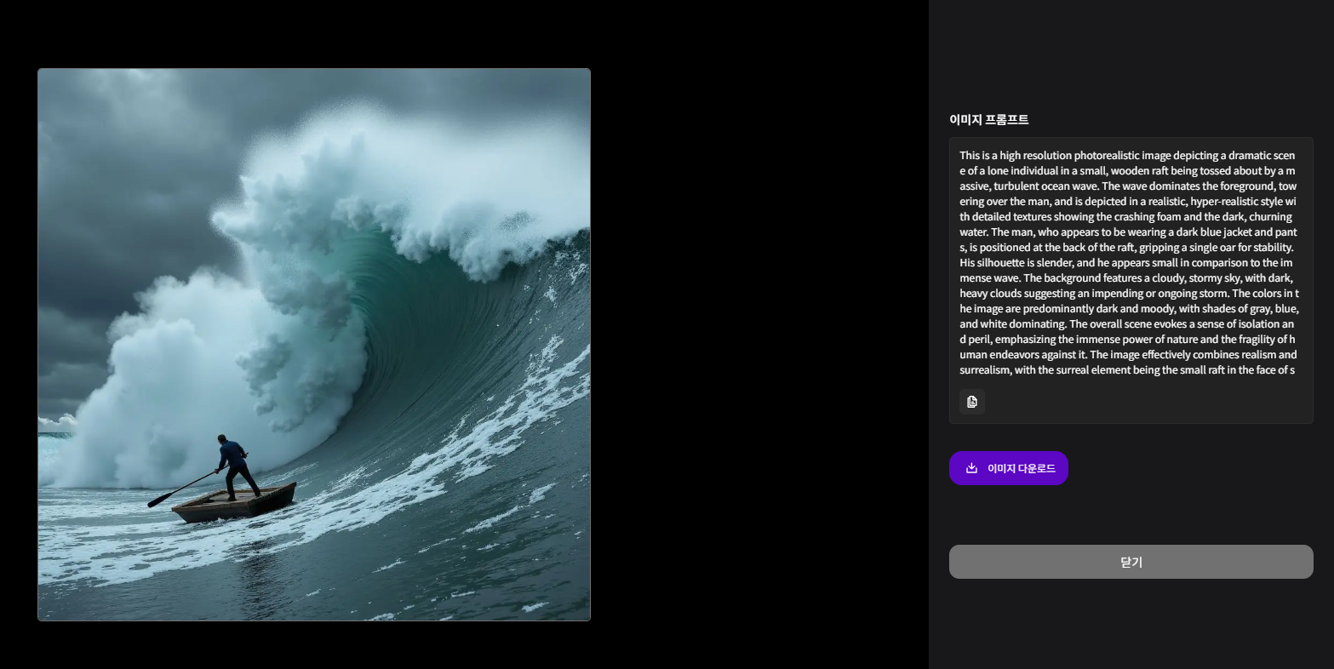Click the dark storm clouds in the image
Screen dimensions: 1334x669
pyautogui.click(x=128, y=170)
